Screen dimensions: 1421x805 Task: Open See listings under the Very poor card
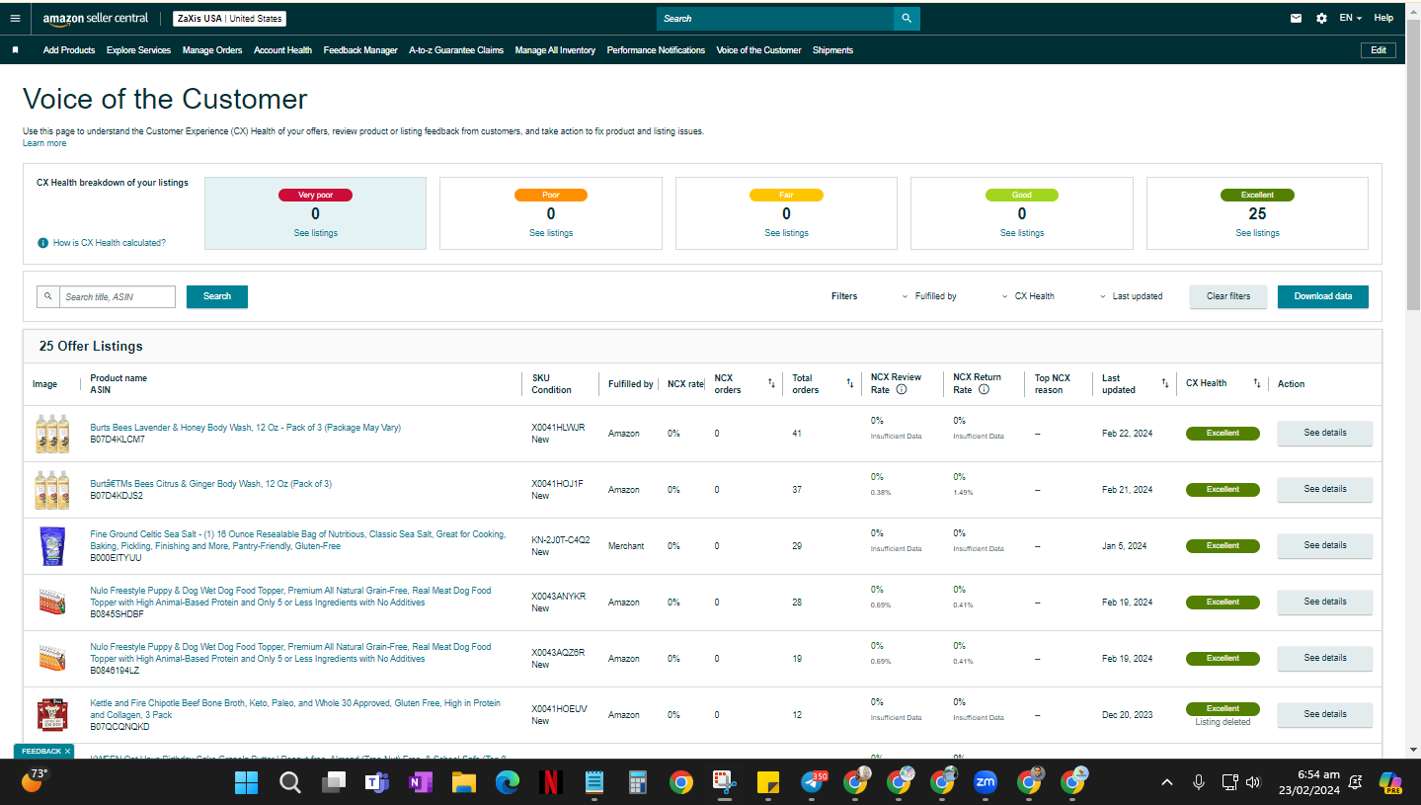point(315,233)
